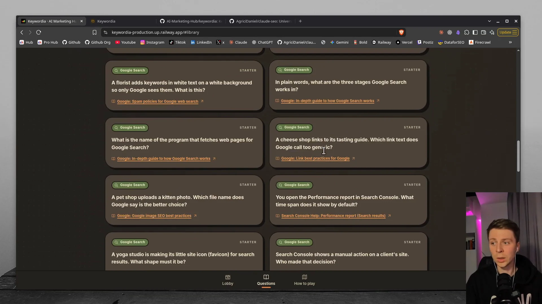Select the cheese shop tasting guide question
This screenshot has height=304, width=542.
coord(347,143)
